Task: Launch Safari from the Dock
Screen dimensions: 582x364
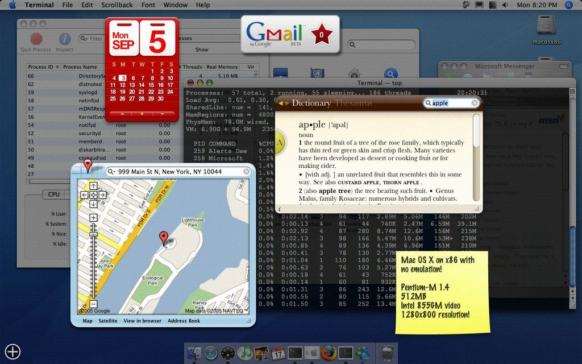Action: coord(211,353)
